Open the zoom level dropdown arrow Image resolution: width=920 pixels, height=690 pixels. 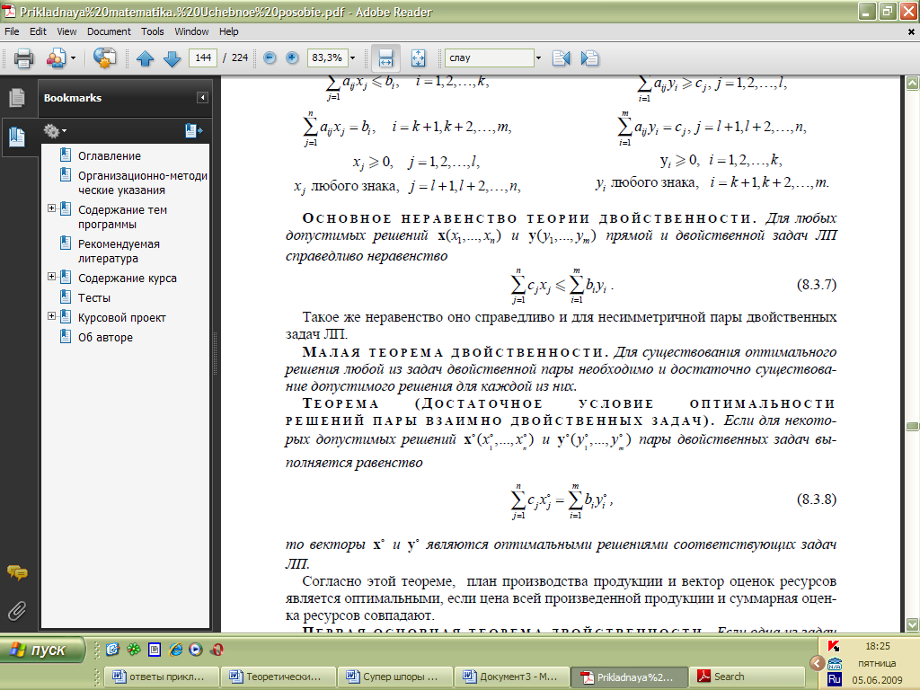click(352, 57)
